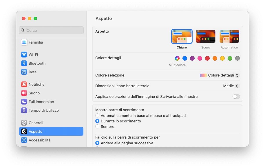Select Tempo di Utilizzo hourglass icon
265x168 pixels.
click(x=24, y=110)
